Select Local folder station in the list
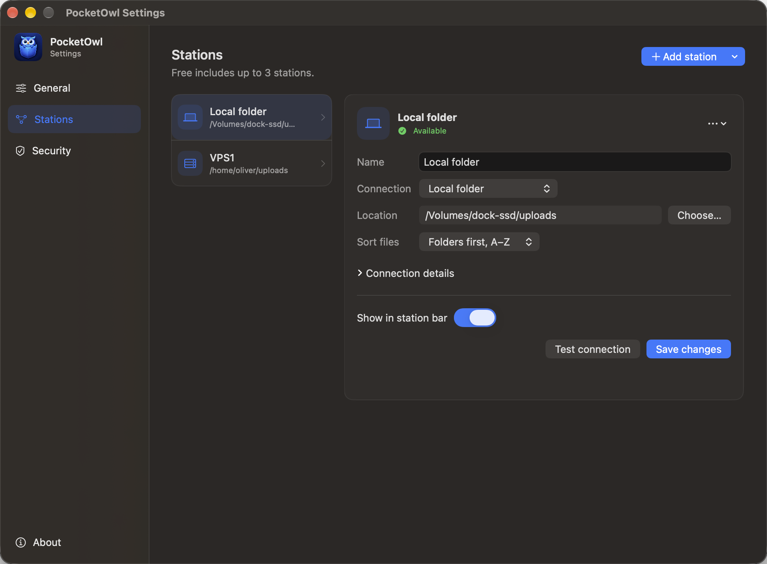 click(x=252, y=117)
